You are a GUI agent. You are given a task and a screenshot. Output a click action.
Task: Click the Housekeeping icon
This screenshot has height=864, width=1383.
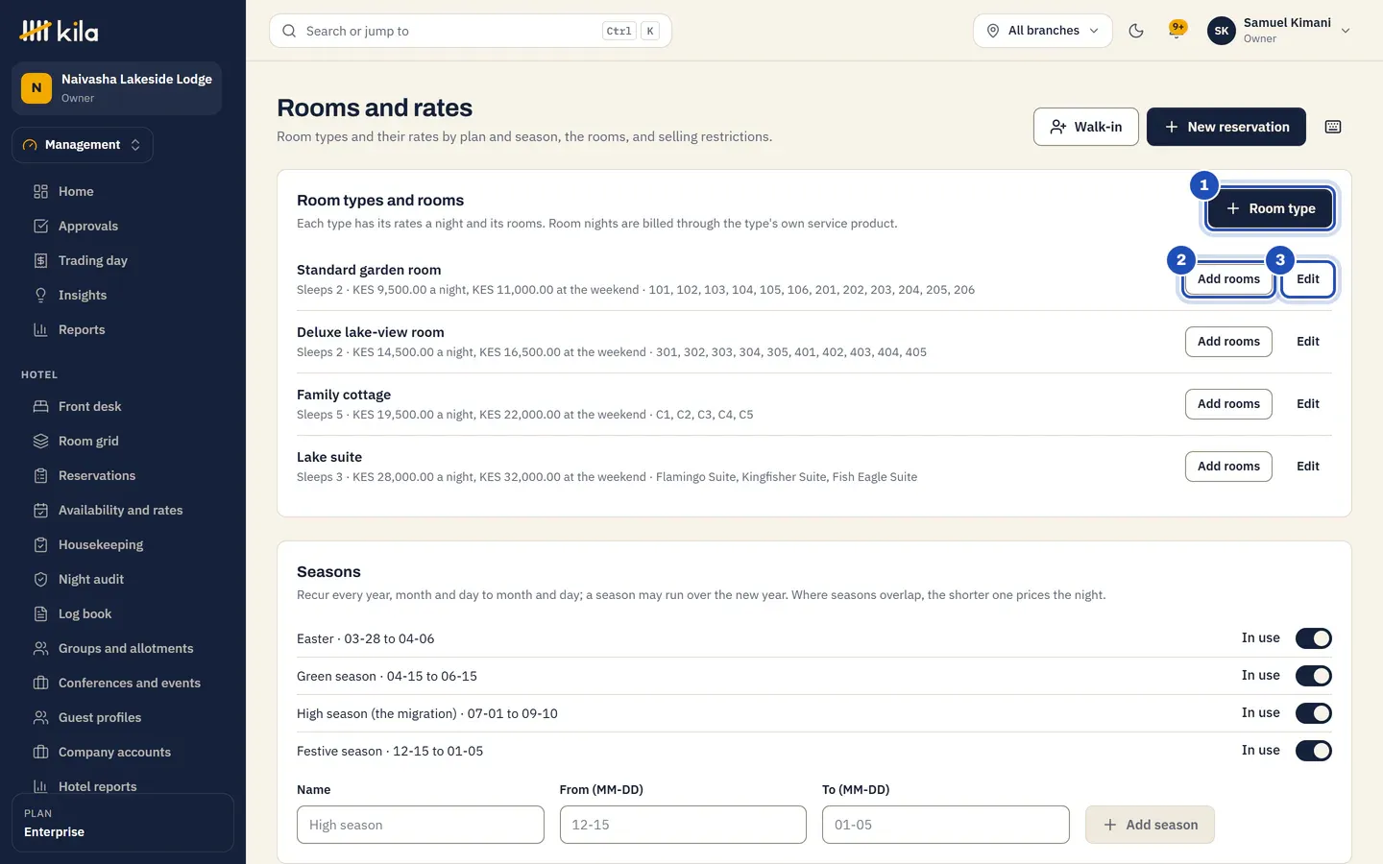coord(40,544)
